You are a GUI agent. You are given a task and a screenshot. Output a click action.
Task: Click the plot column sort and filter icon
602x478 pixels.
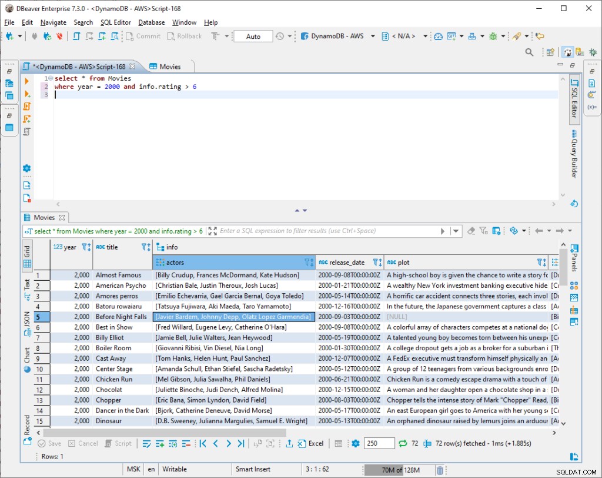click(x=541, y=263)
